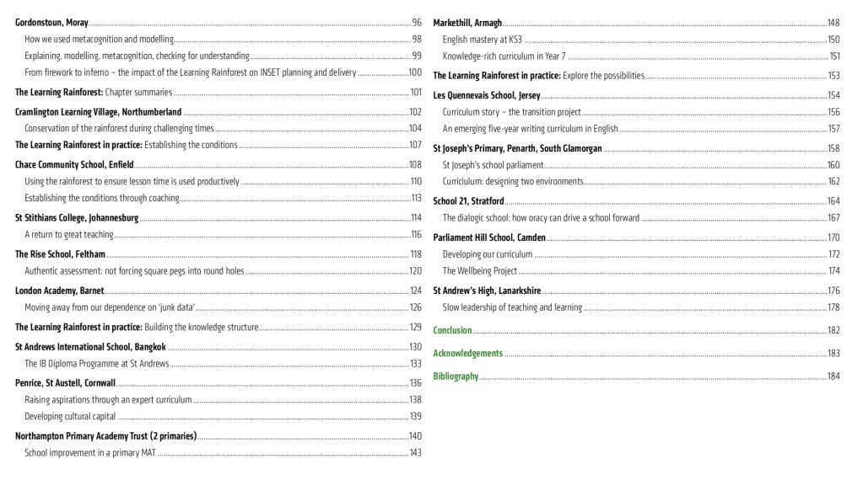Select 'Moving away from our dependence on junk data'

coord(110,307)
